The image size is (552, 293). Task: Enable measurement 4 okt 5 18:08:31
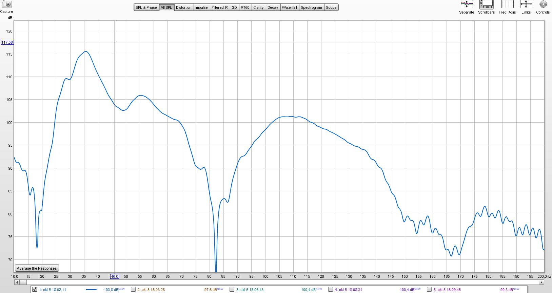(331, 289)
